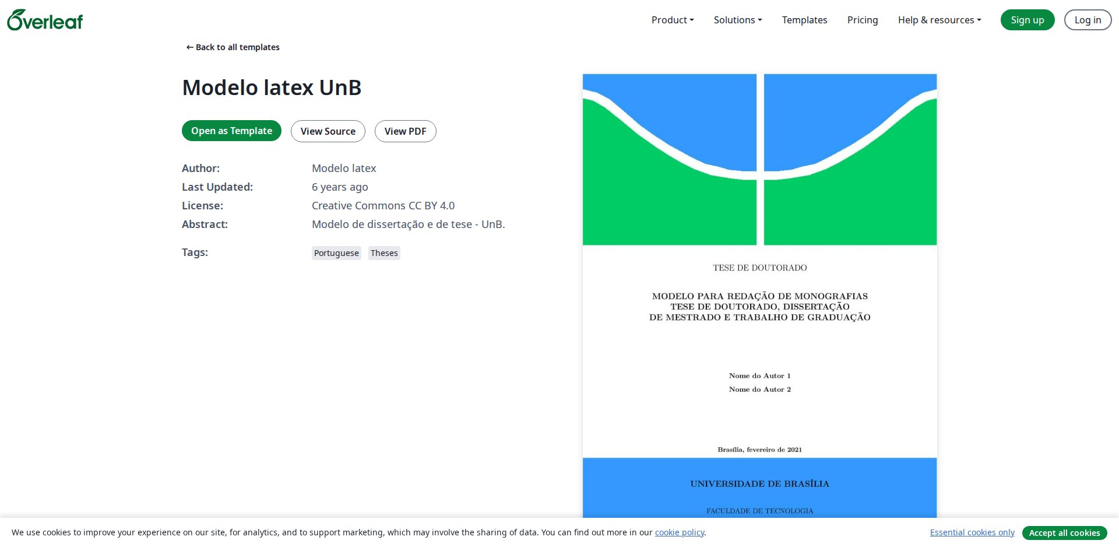
Task: Open the UnB template preview thumbnail
Action: coord(759,296)
